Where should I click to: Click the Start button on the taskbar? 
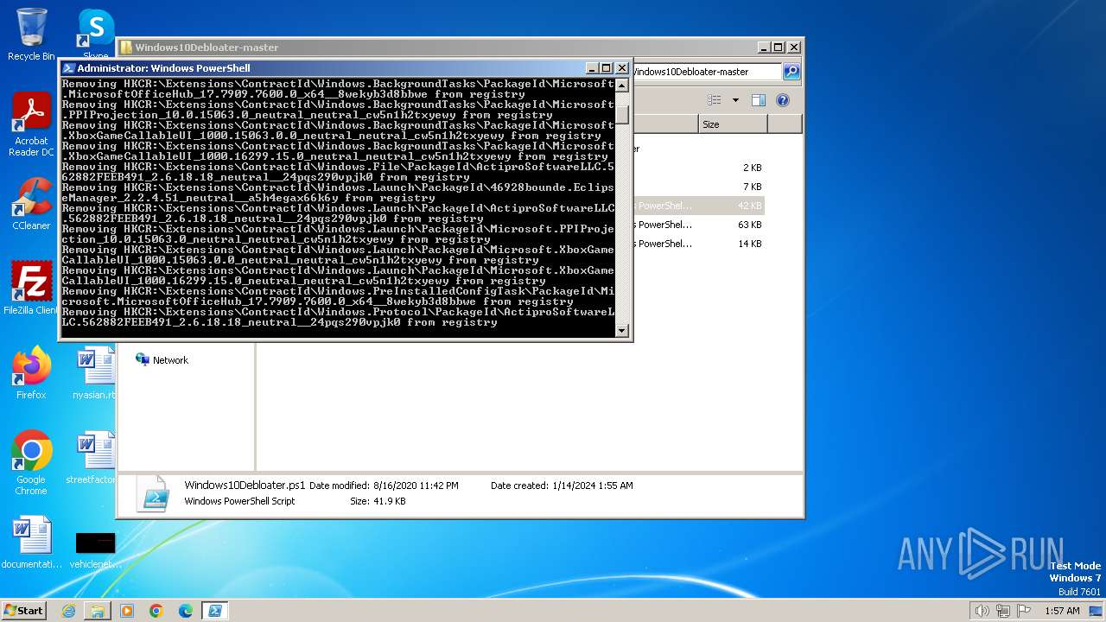[x=24, y=610]
